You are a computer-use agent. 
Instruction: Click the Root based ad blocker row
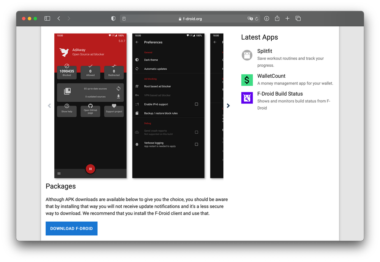168,86
